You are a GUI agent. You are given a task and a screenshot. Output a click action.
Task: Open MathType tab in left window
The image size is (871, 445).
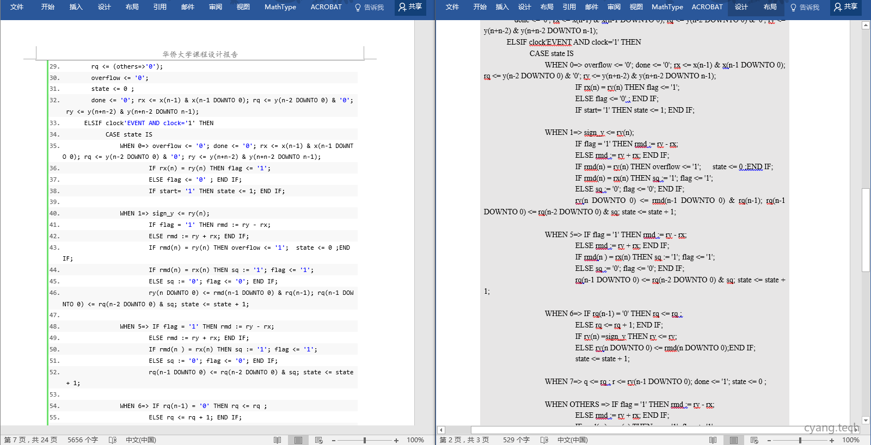[x=280, y=7]
